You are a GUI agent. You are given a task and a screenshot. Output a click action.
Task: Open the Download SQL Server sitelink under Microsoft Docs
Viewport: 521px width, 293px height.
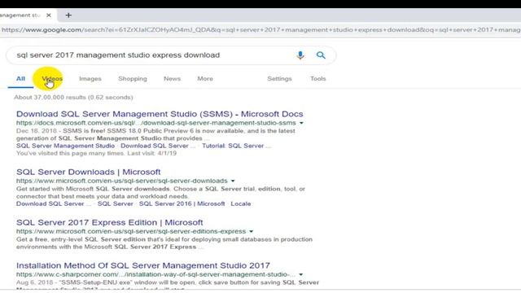158,146
